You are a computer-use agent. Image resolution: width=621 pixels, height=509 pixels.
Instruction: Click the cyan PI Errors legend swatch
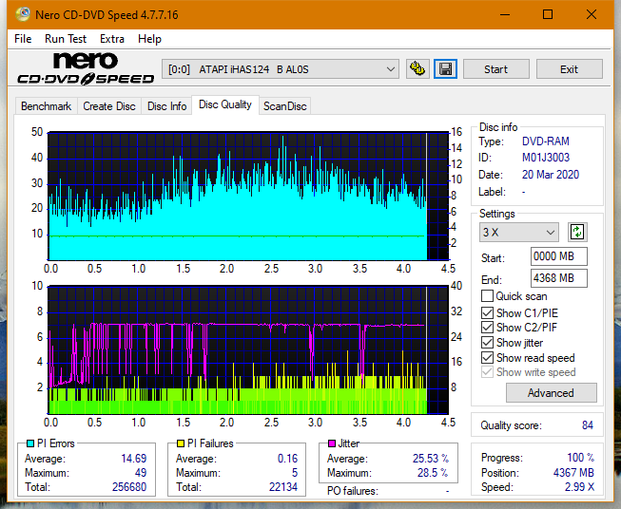click(30, 443)
